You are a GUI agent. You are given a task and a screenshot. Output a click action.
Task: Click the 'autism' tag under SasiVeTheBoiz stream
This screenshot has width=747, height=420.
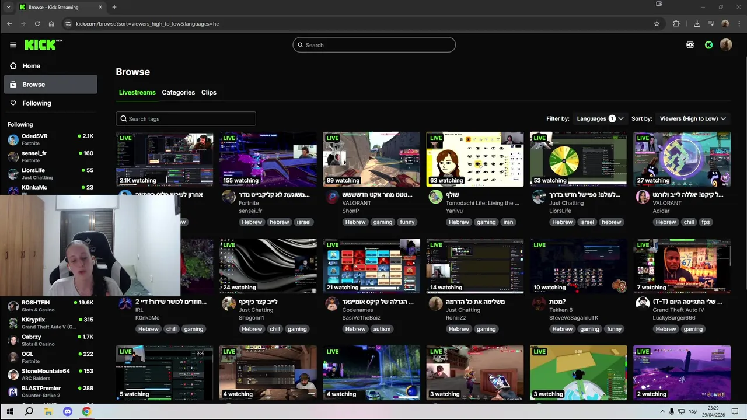[382, 329]
